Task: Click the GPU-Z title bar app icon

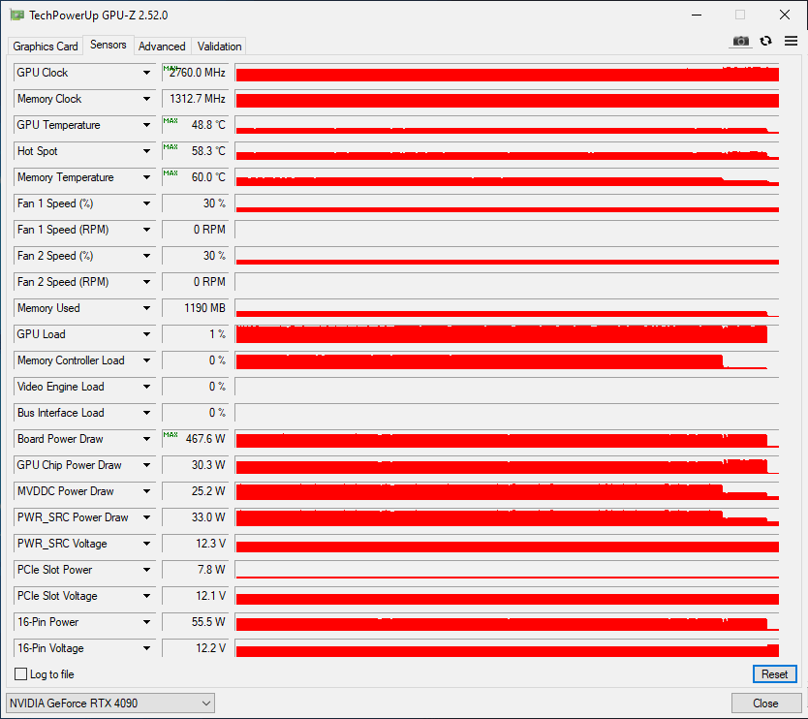Action: pyautogui.click(x=17, y=15)
